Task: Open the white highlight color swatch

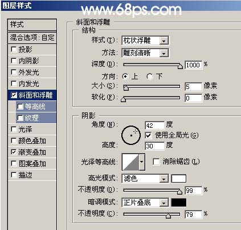Action: point(179,179)
